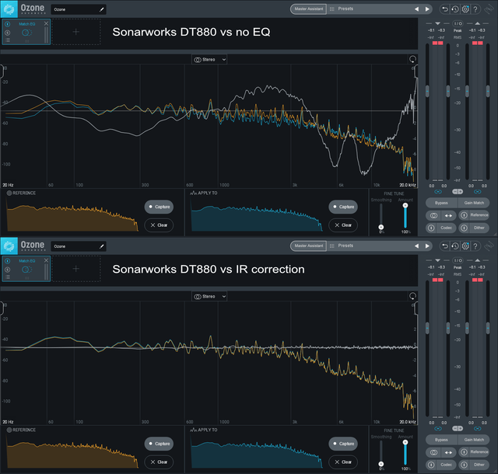Remove Match EQ module in top window
Image resolution: width=498 pixels, height=474 pixels.
tap(47, 23)
